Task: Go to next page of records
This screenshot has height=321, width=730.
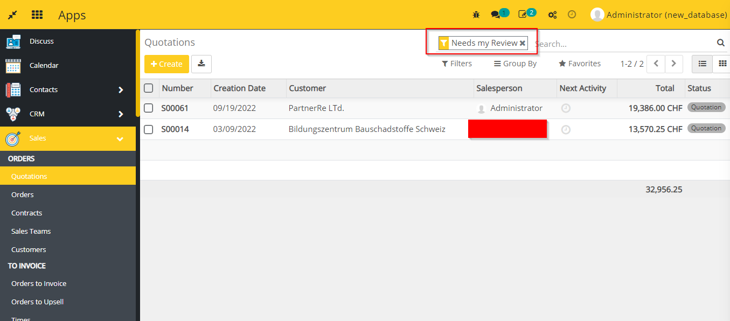Action: (674, 64)
